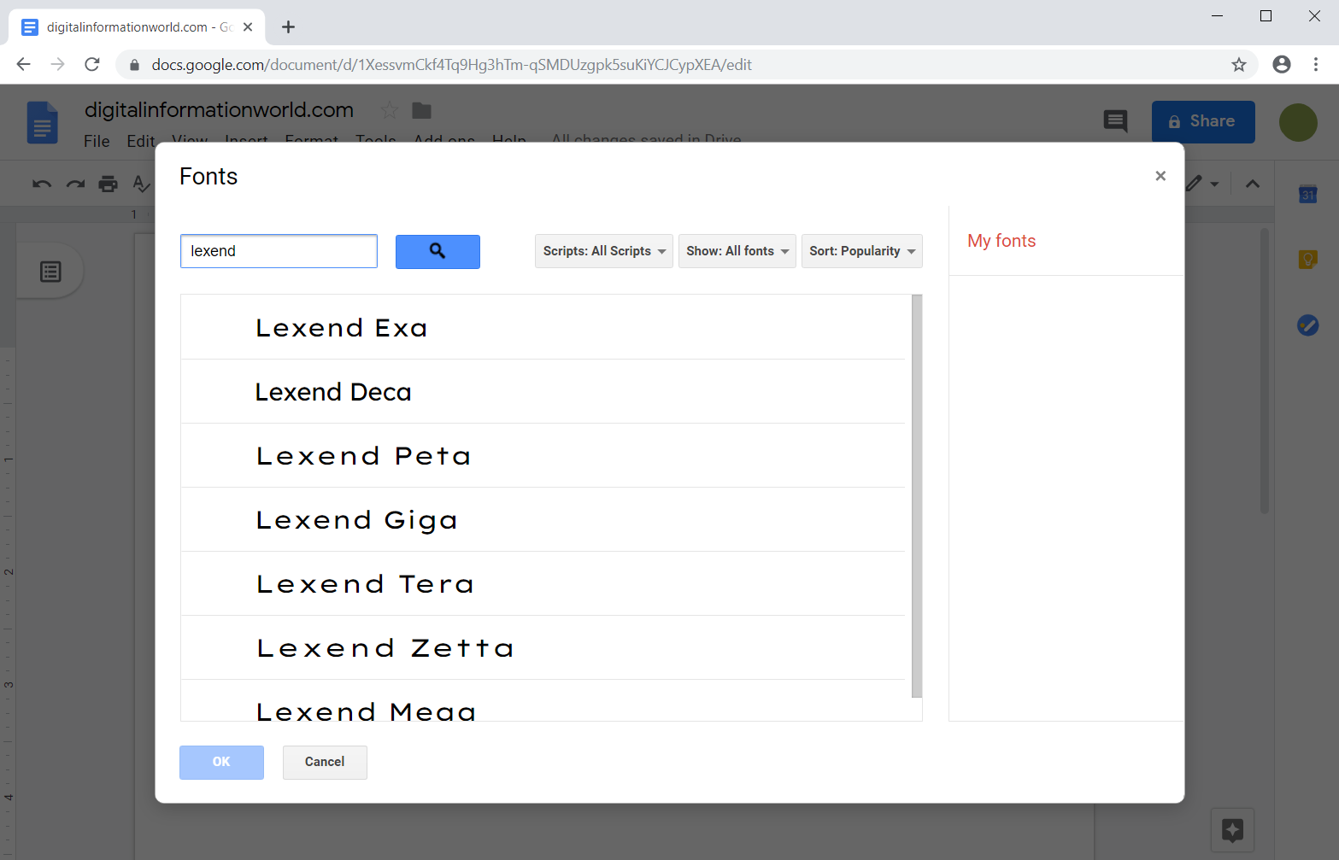Select the Lexend Deca font

pos(333,391)
